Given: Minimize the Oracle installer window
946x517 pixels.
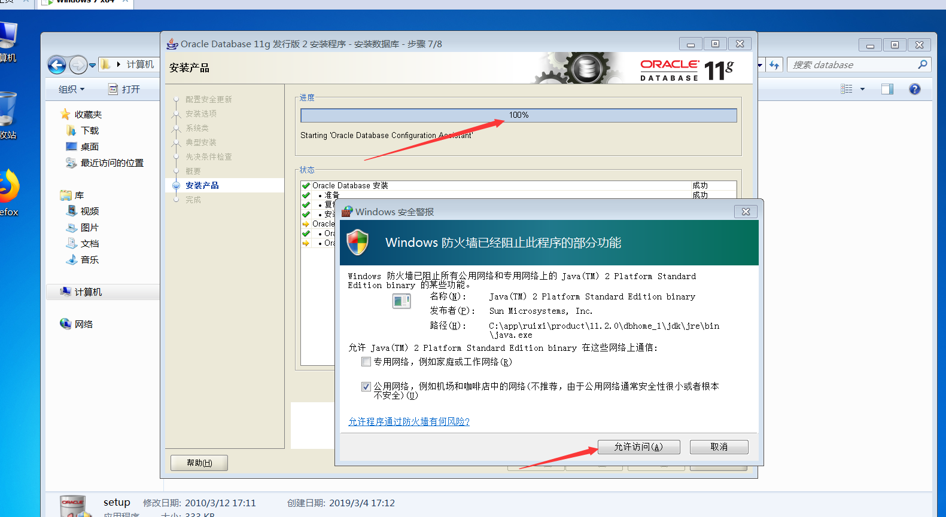Looking at the screenshot, I should [x=691, y=44].
